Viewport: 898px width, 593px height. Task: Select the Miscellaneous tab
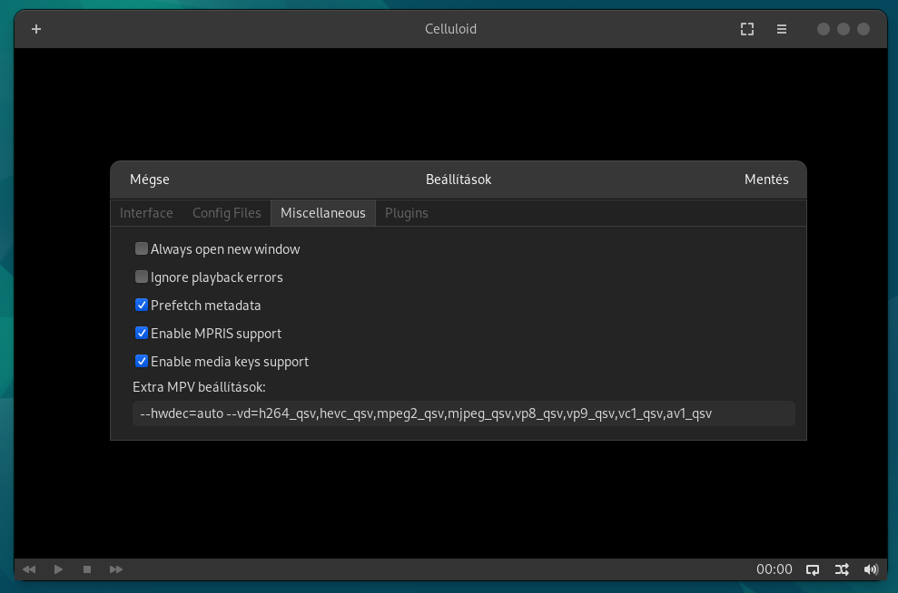323,213
